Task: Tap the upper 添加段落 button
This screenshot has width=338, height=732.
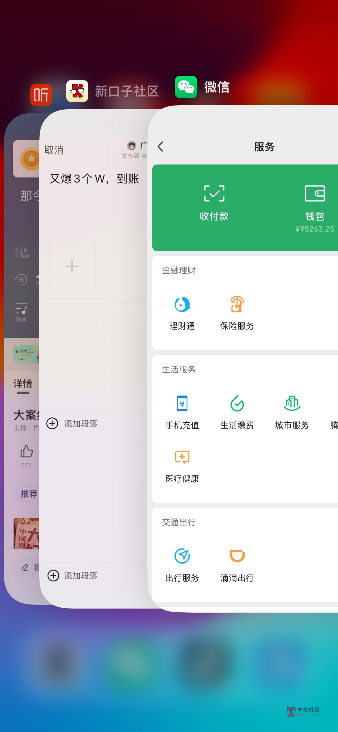Action: (72, 424)
